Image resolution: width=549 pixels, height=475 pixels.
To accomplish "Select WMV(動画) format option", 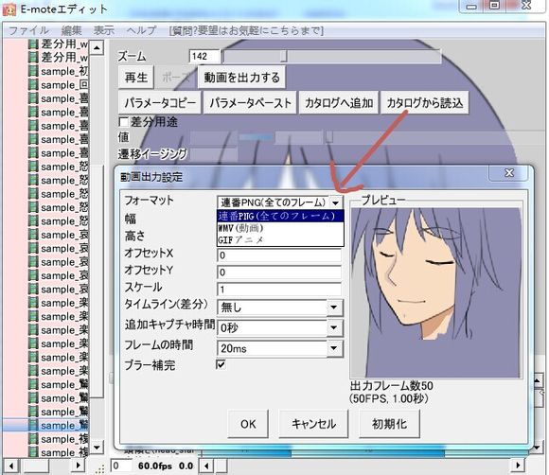I will (280, 228).
